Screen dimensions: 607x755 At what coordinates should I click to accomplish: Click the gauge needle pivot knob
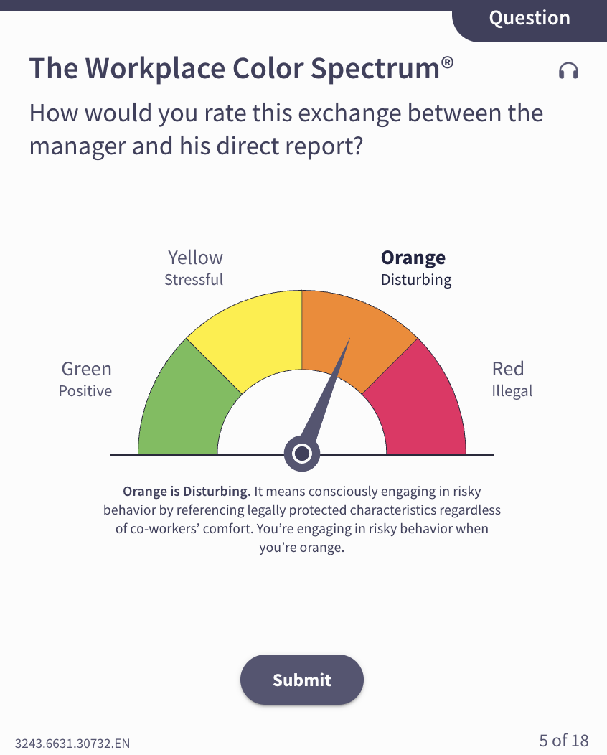pos(302,454)
